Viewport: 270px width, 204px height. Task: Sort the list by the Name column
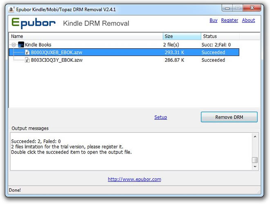click(86, 36)
